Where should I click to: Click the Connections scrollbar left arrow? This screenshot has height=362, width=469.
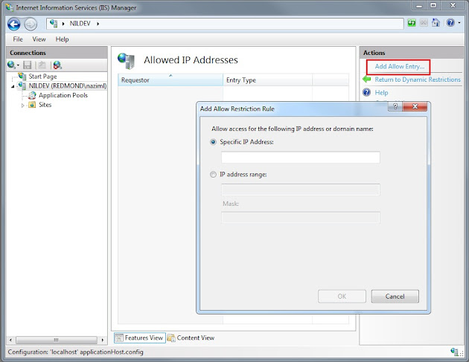[10, 340]
